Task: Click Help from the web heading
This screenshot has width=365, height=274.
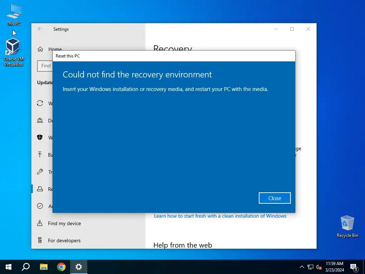Action: tap(183, 245)
